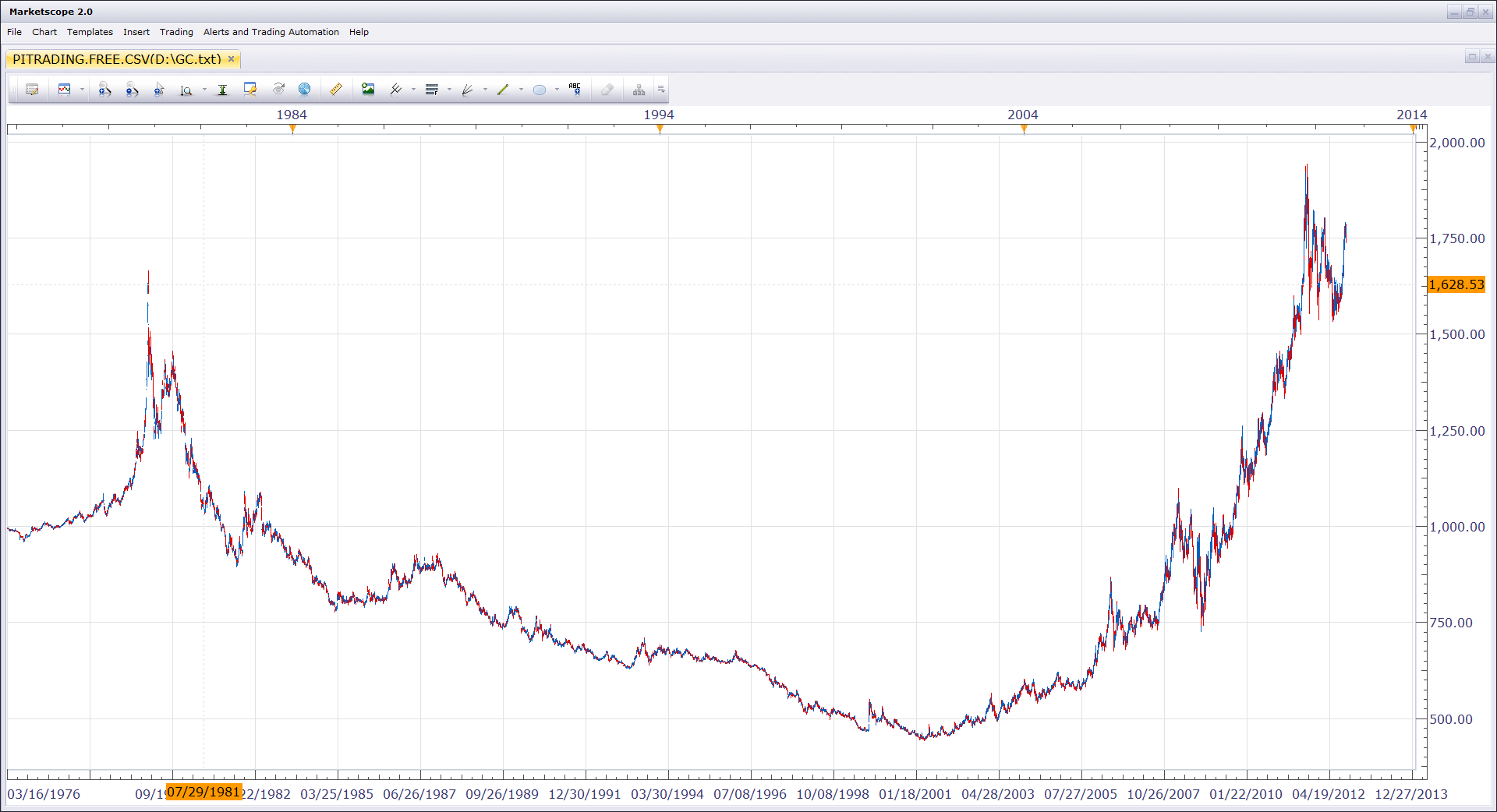
Task: Click the 10/26/2007 date axis label
Action: (1163, 794)
